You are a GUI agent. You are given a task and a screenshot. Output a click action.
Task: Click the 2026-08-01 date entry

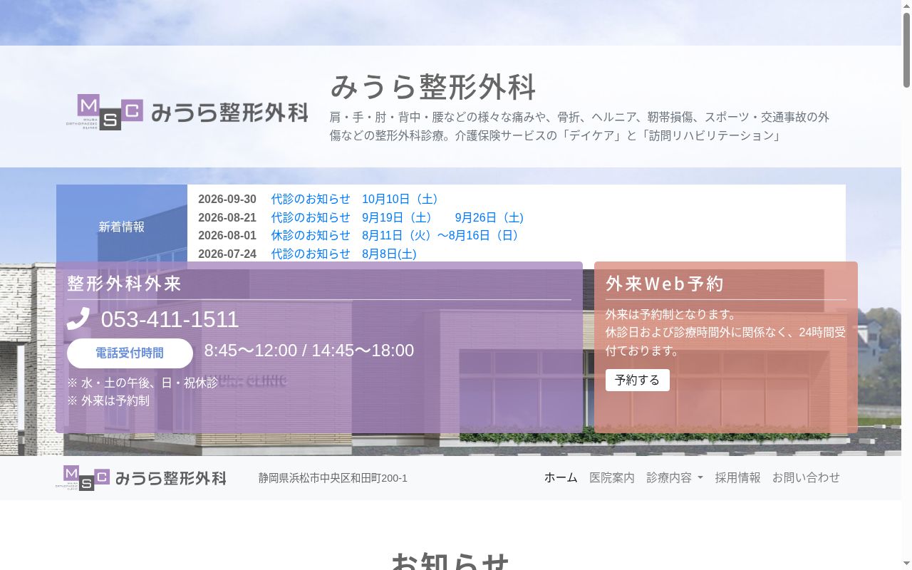click(227, 235)
